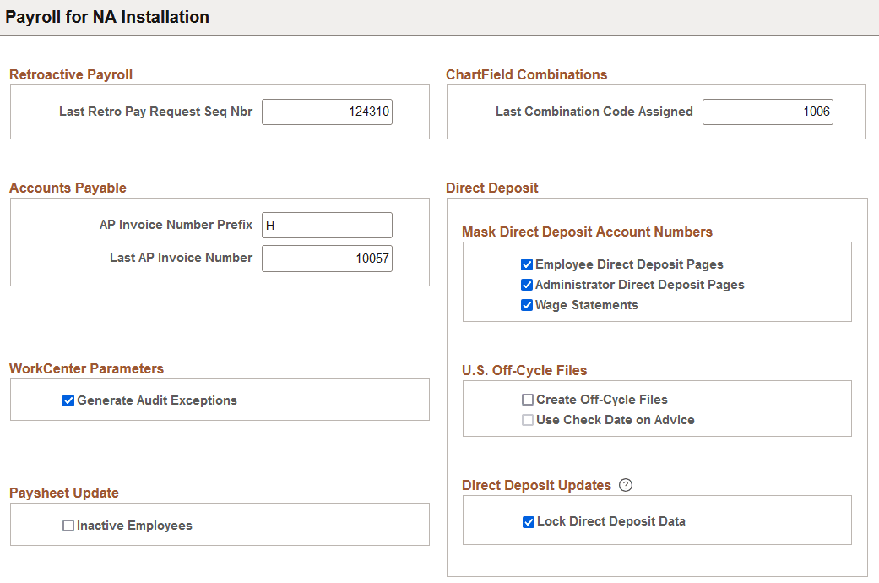The height and width of the screenshot is (583, 879).
Task: Disable Generate Audit Exceptions checkbox
Action: click(x=69, y=400)
